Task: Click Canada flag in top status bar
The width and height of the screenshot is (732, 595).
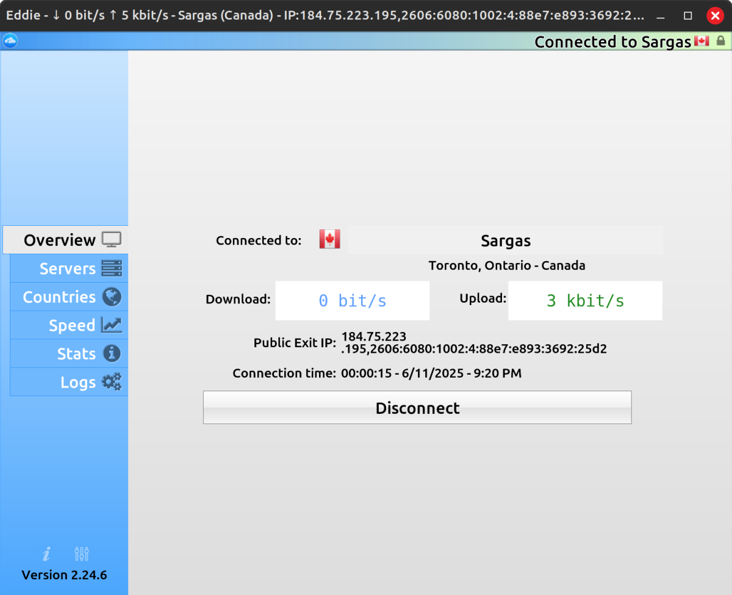Action: coord(702,41)
